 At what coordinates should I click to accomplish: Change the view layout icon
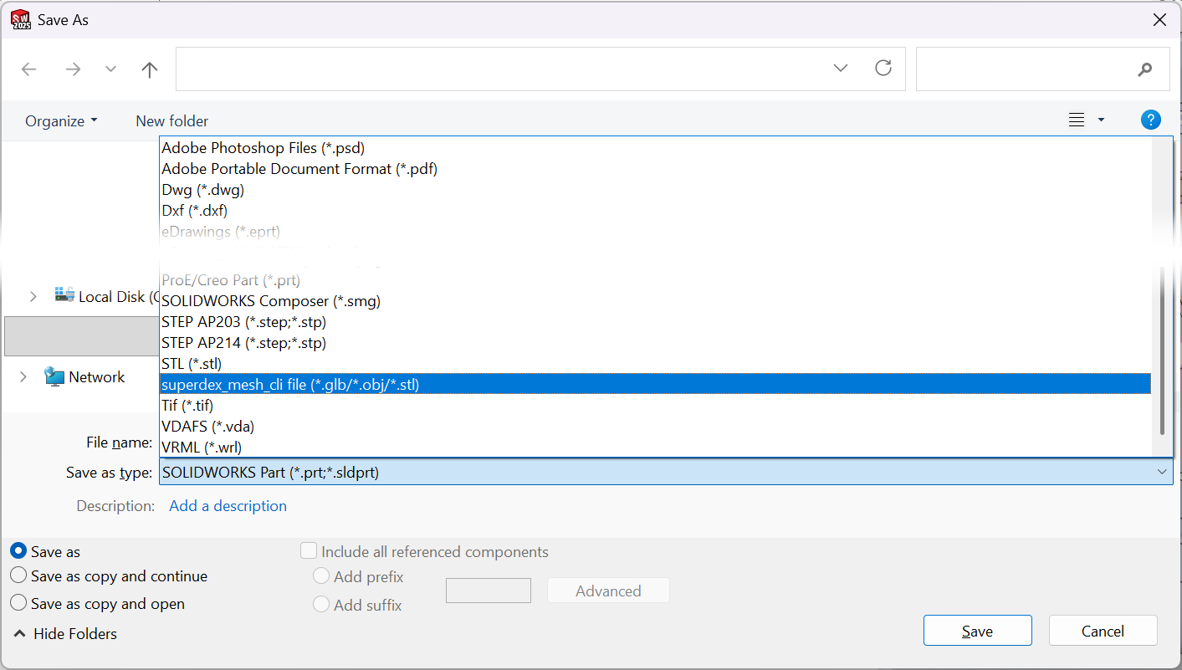click(1077, 120)
